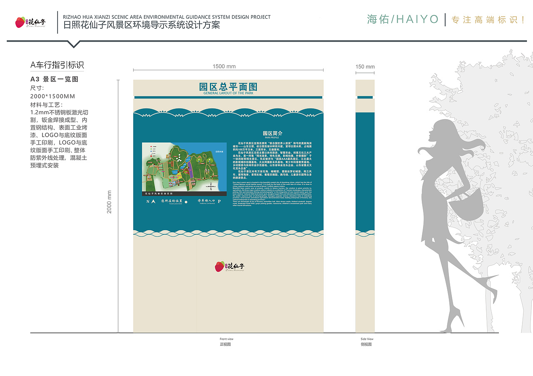Switch to the Front view 正视图 label
Screen dimensions: 533x376
coord(226,341)
